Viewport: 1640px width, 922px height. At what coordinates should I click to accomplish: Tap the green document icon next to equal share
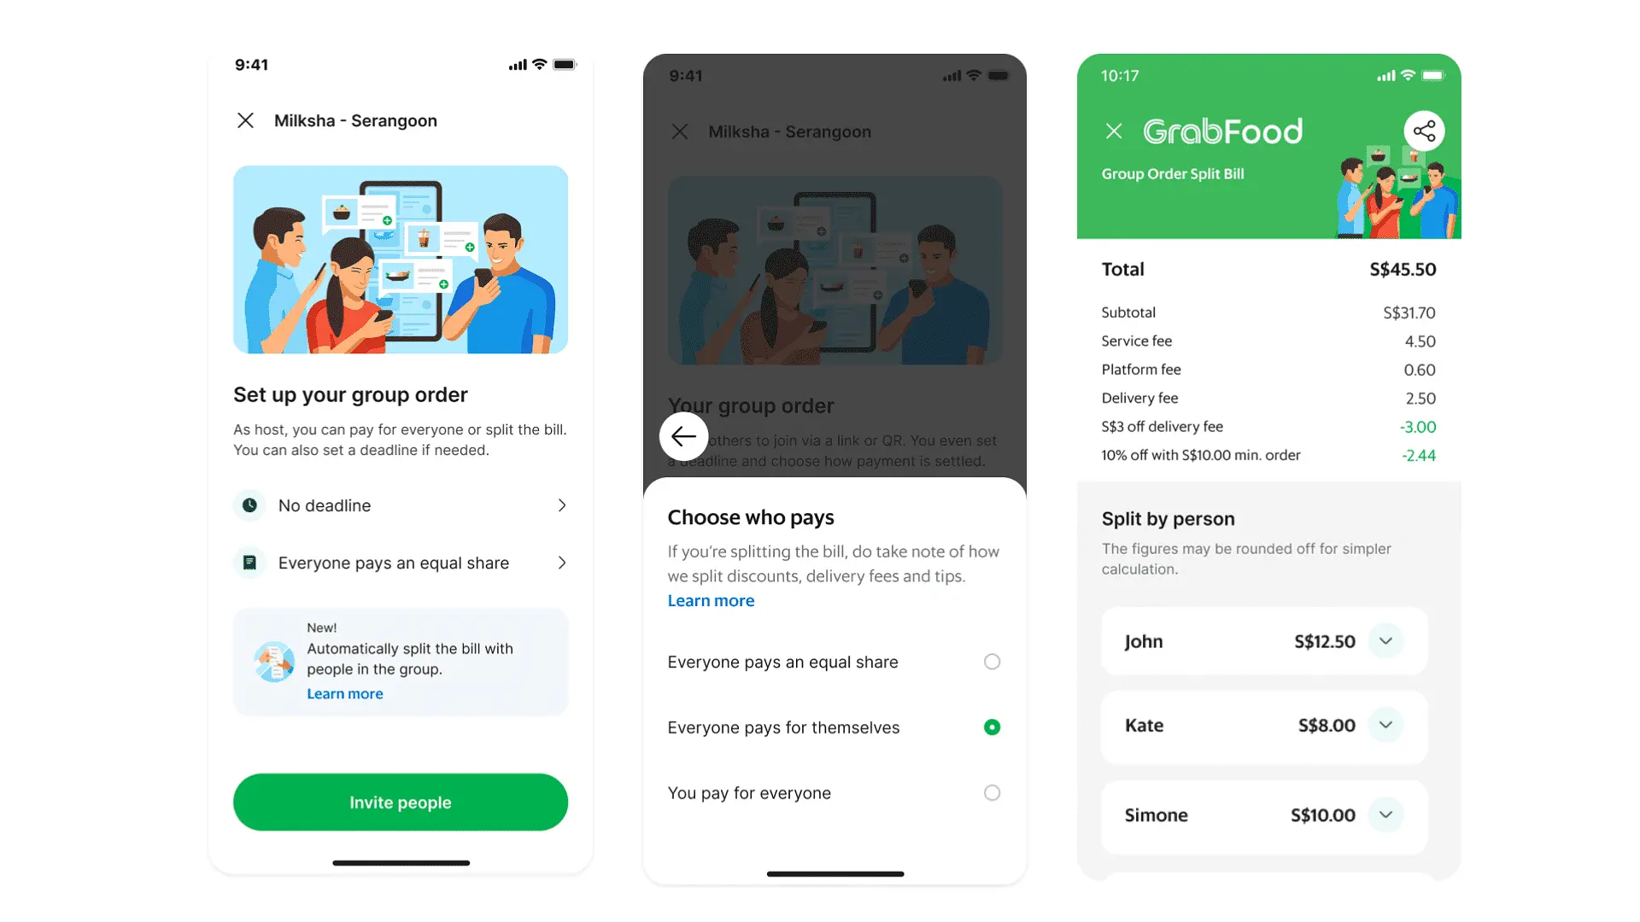(248, 562)
